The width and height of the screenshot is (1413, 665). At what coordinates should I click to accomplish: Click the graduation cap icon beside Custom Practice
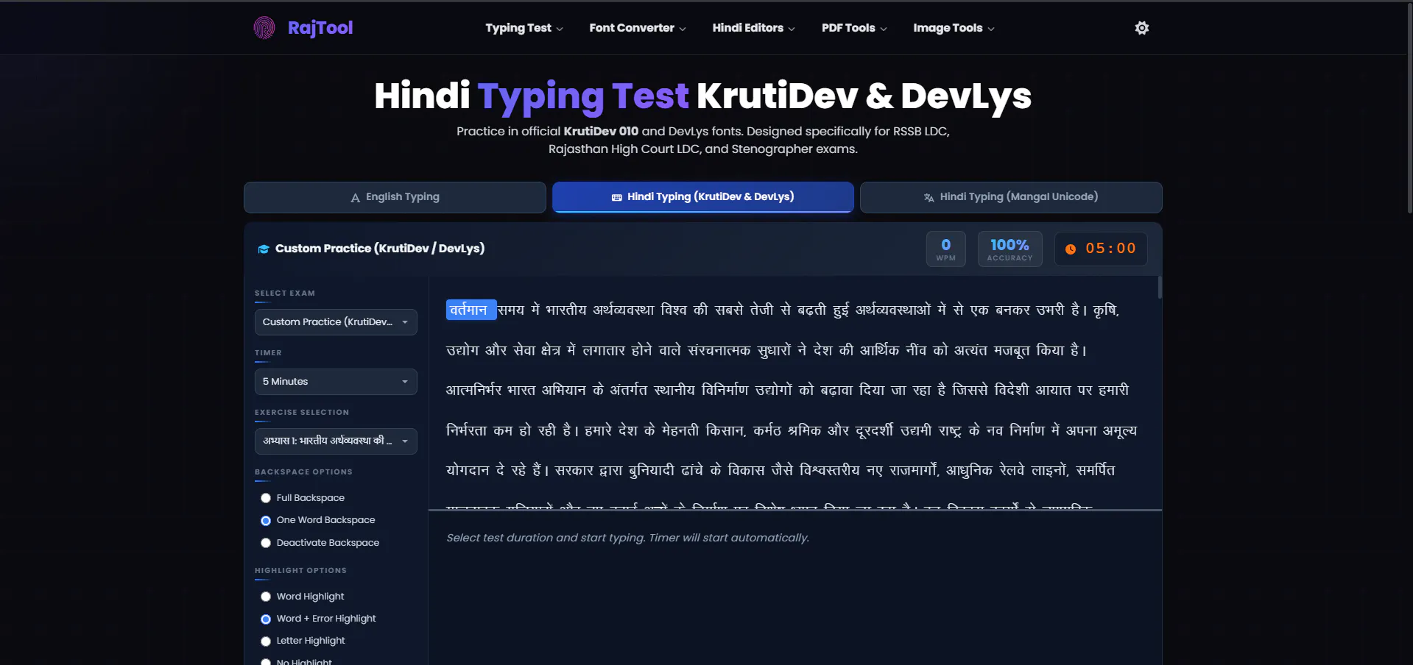click(x=264, y=249)
